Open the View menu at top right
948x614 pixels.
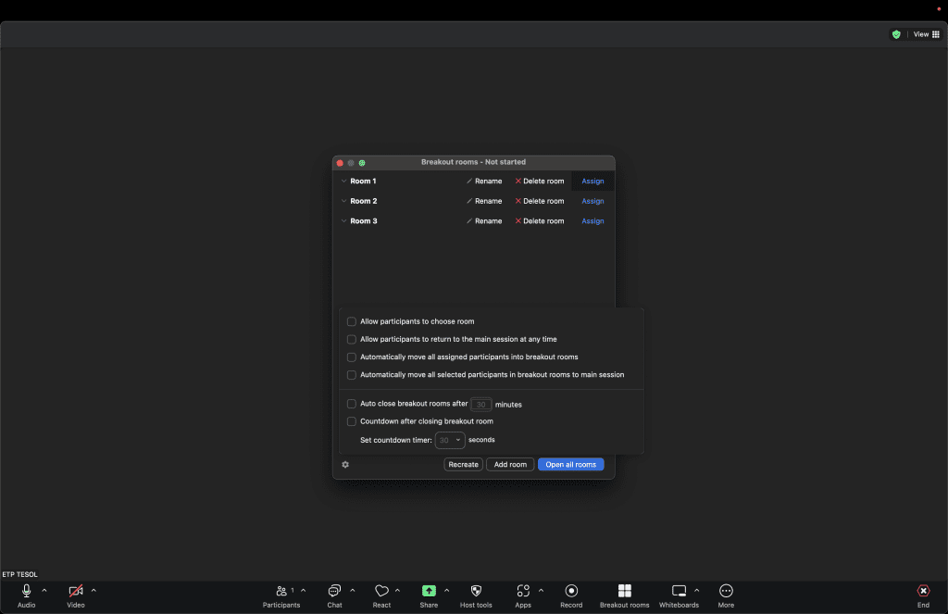pyautogui.click(x=926, y=34)
